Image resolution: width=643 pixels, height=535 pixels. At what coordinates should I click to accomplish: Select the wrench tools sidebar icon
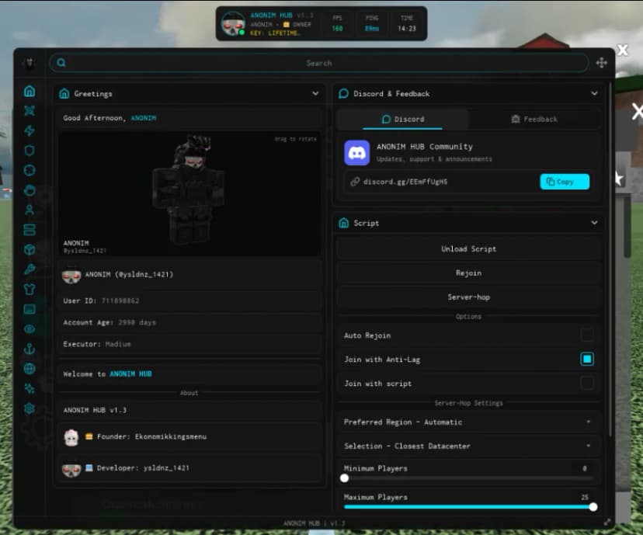pos(30,269)
